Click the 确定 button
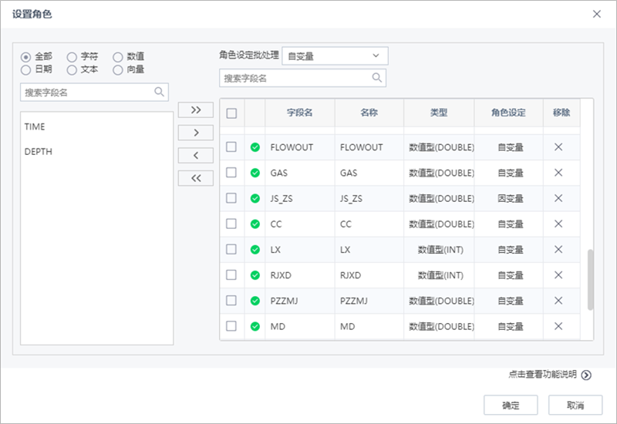The width and height of the screenshot is (617, 424). 510,405
